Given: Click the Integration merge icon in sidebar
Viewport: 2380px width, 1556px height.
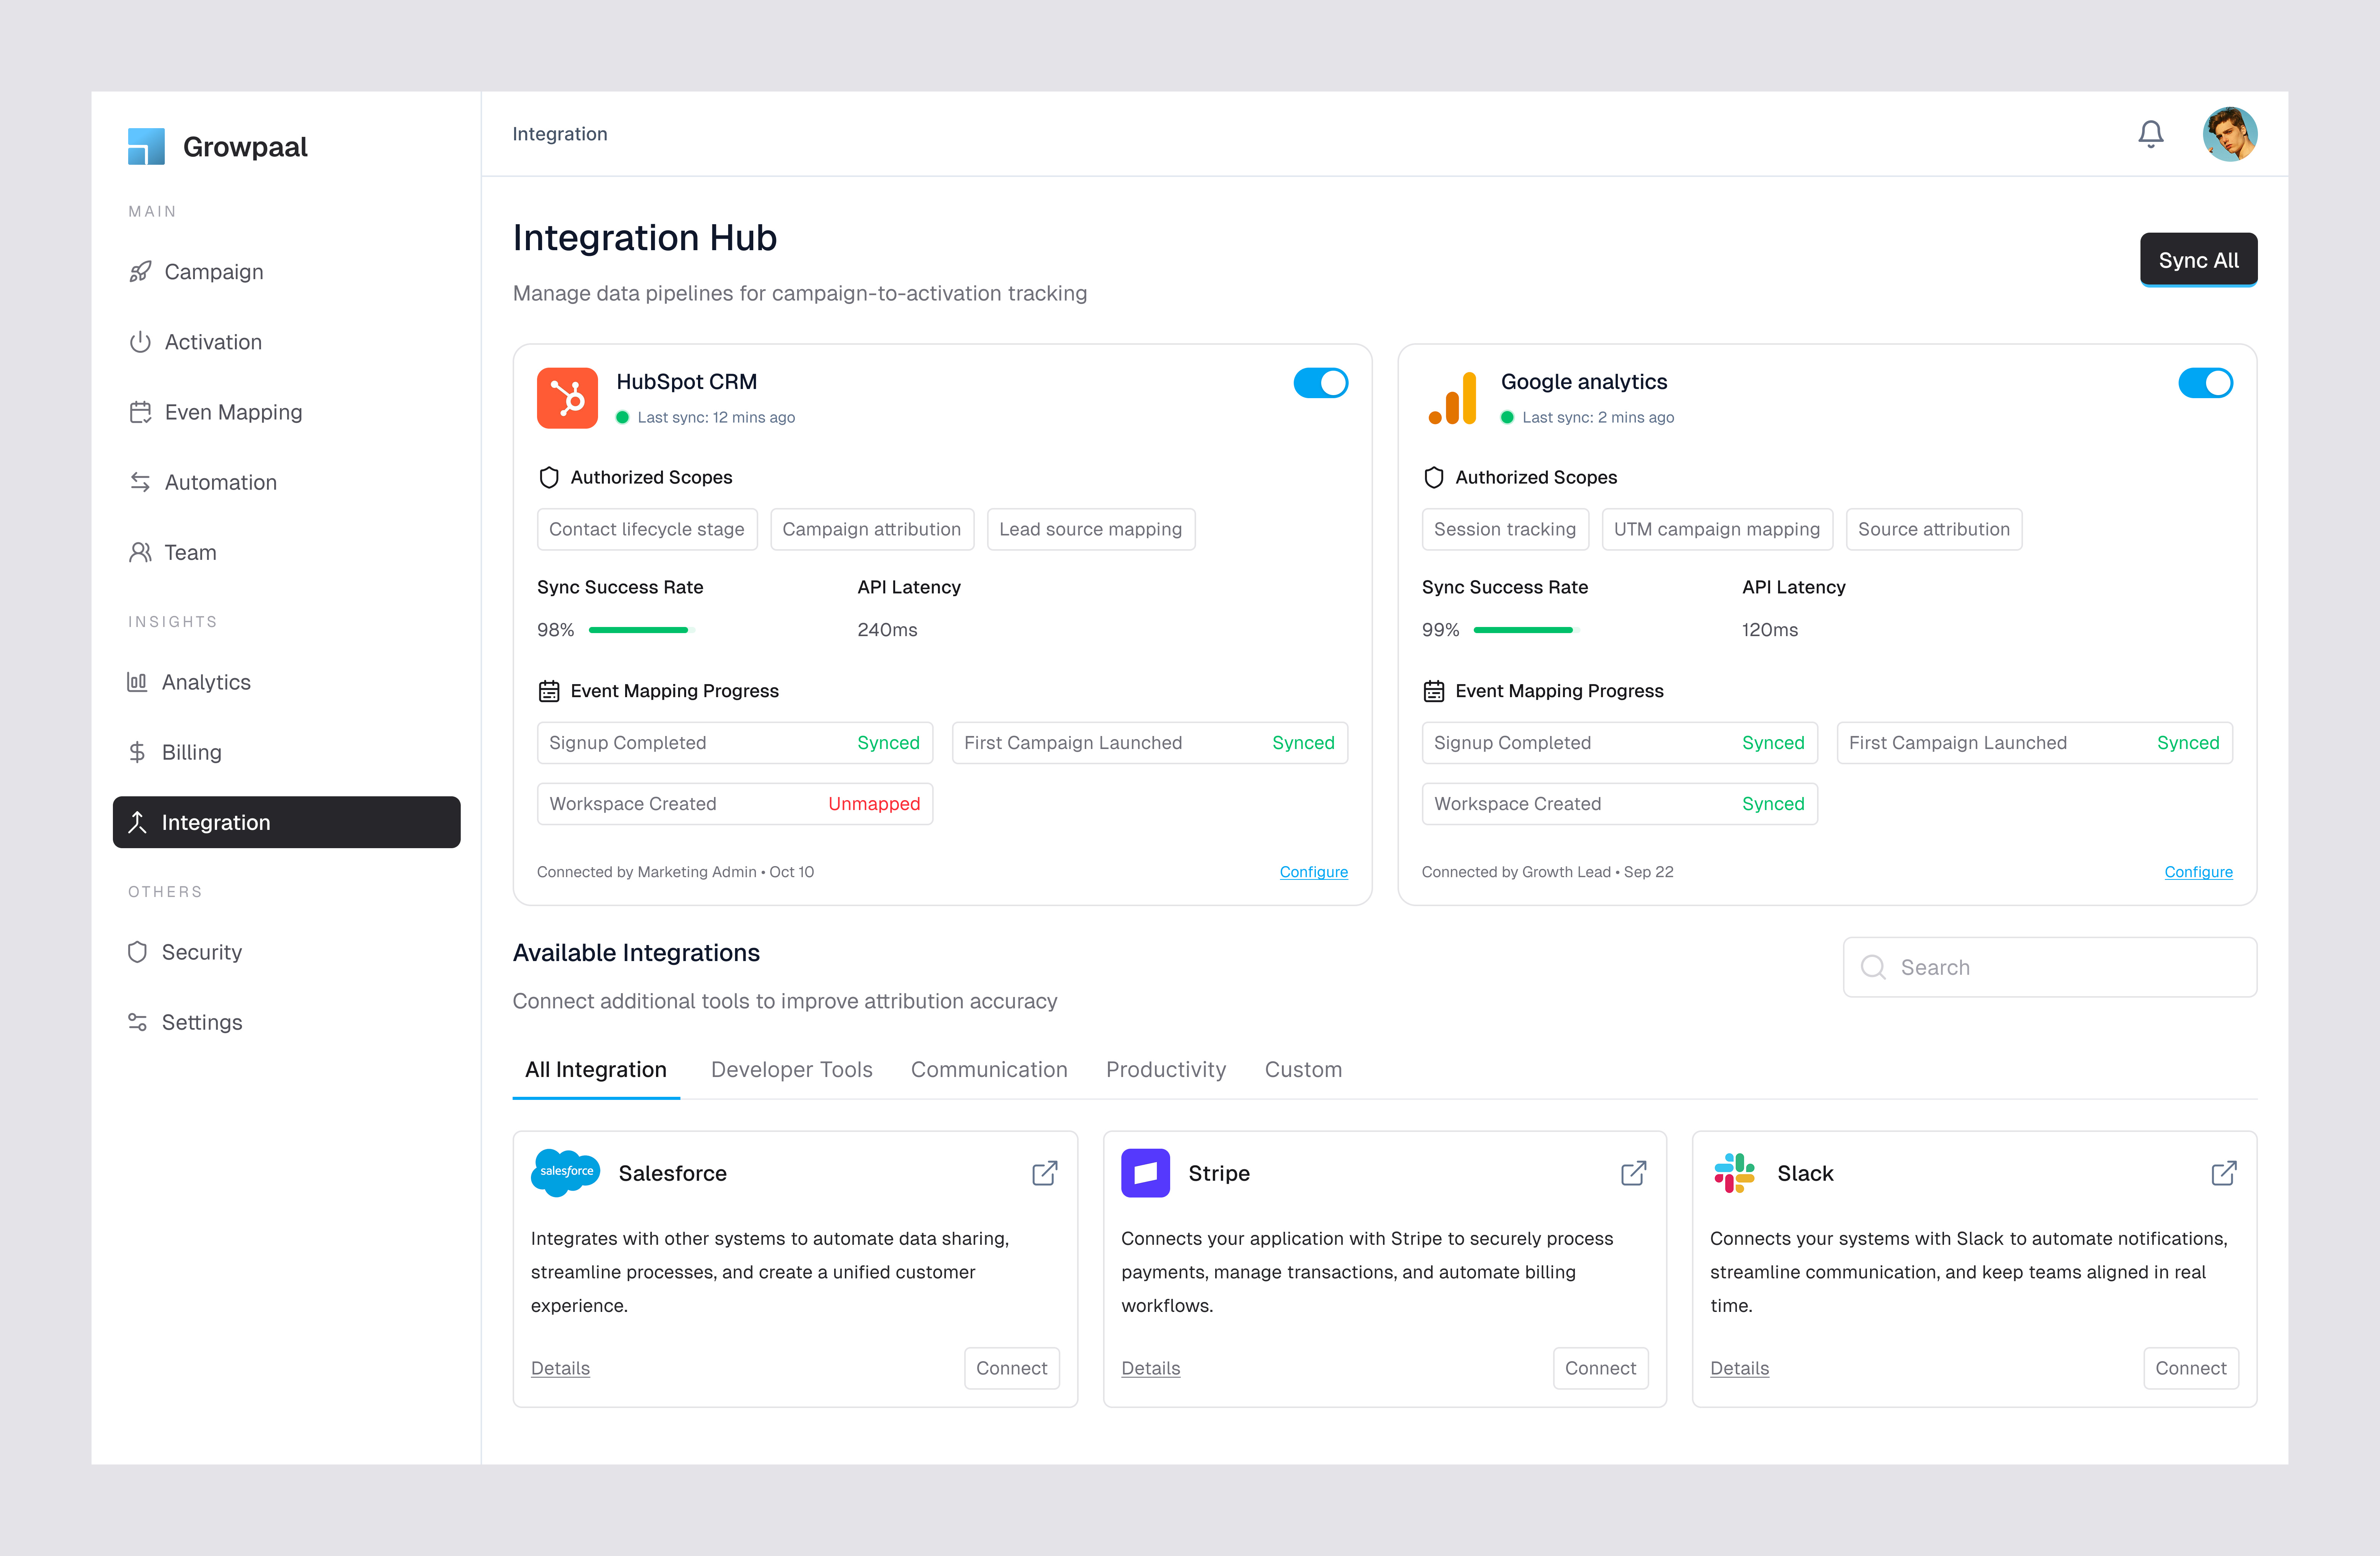Looking at the screenshot, I should 137,822.
